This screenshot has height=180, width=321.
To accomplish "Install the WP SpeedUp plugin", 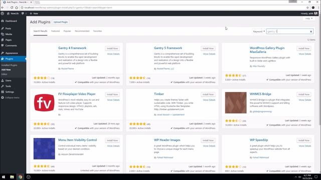I will 304,140.
